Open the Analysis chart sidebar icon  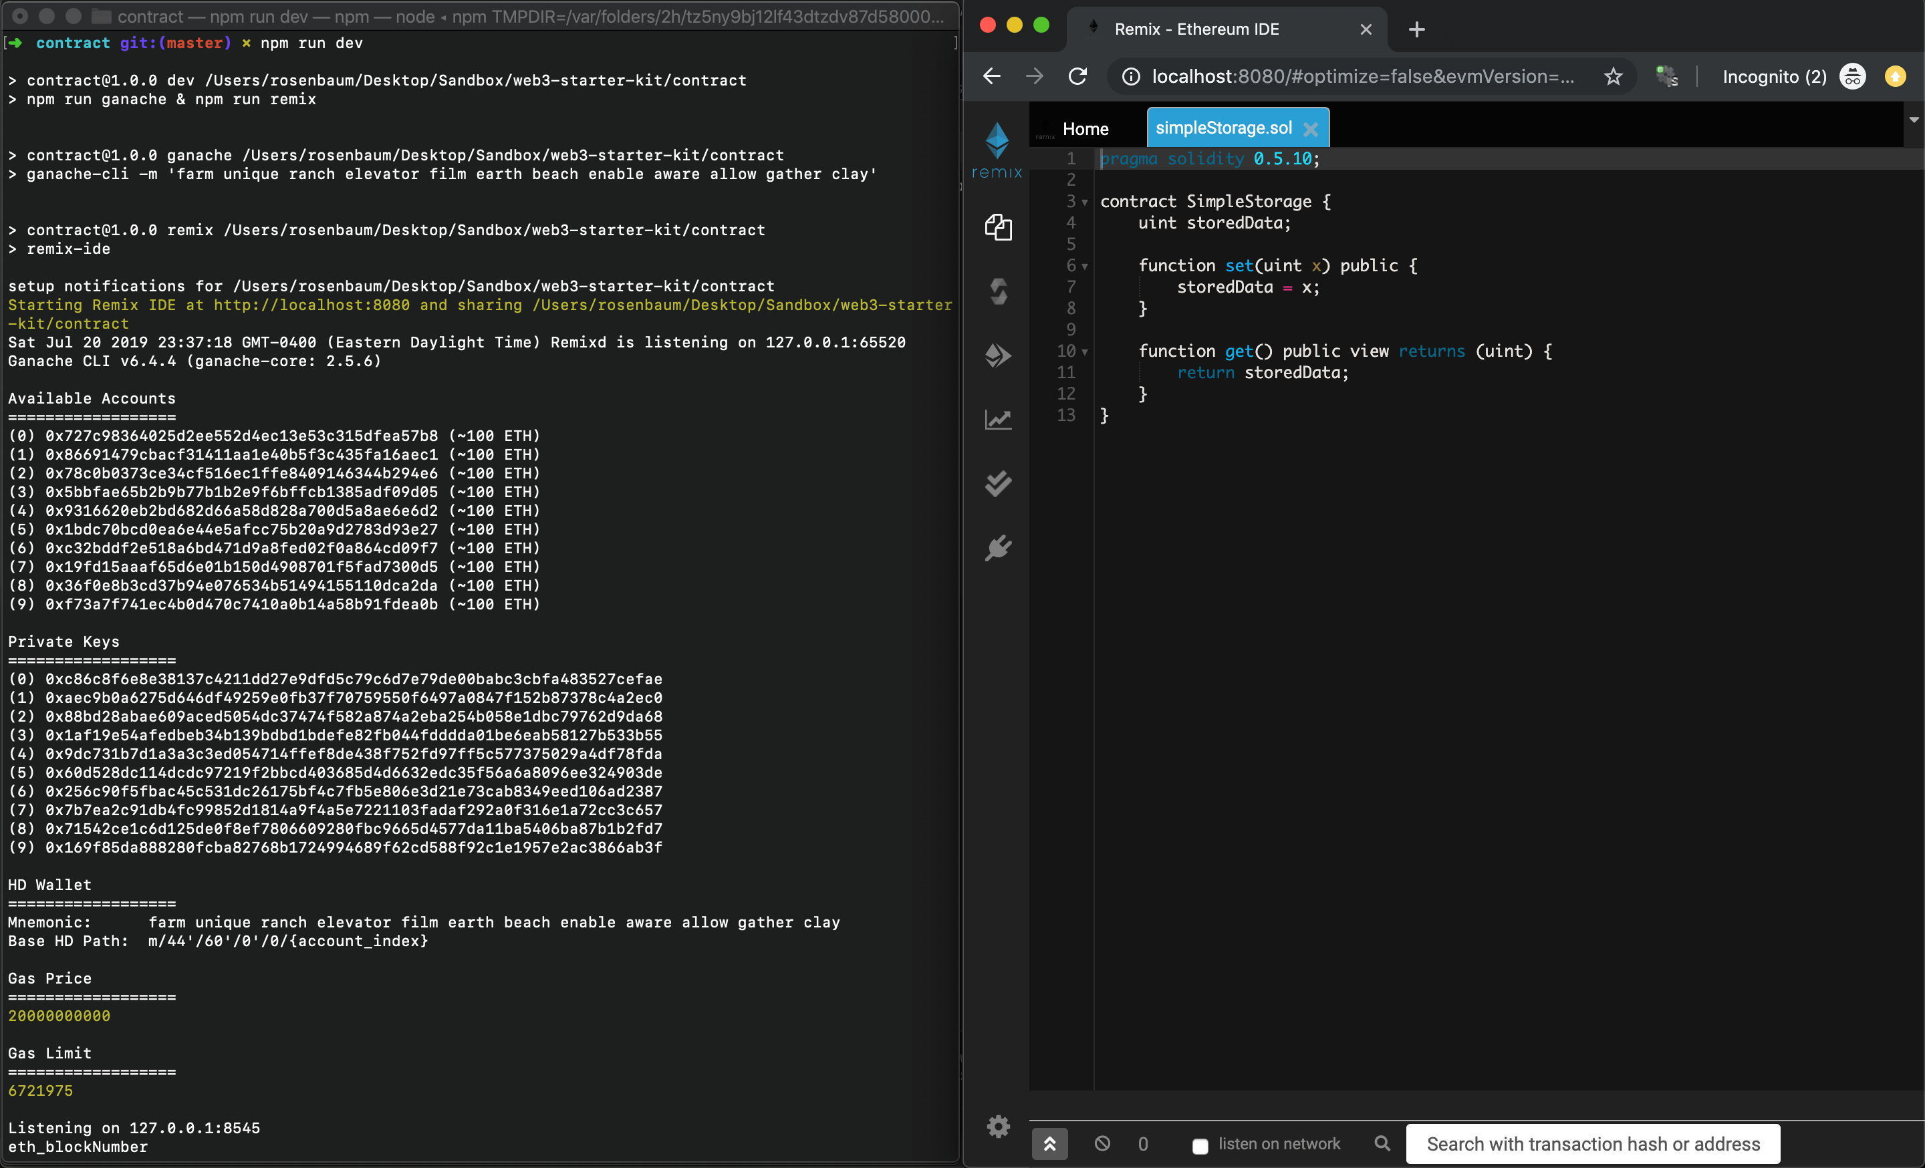coord(998,420)
